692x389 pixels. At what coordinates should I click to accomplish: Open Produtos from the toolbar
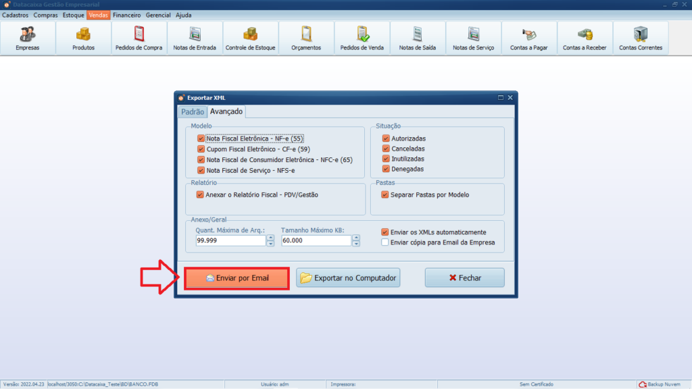83,38
